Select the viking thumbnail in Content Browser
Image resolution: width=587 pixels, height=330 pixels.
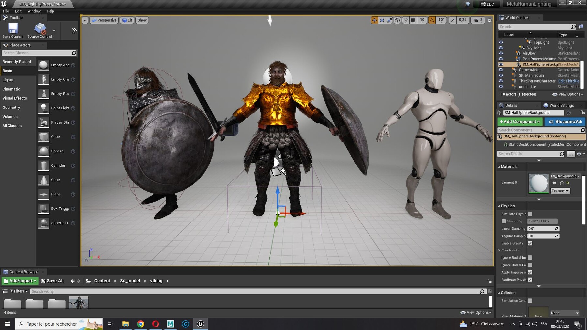(x=78, y=302)
